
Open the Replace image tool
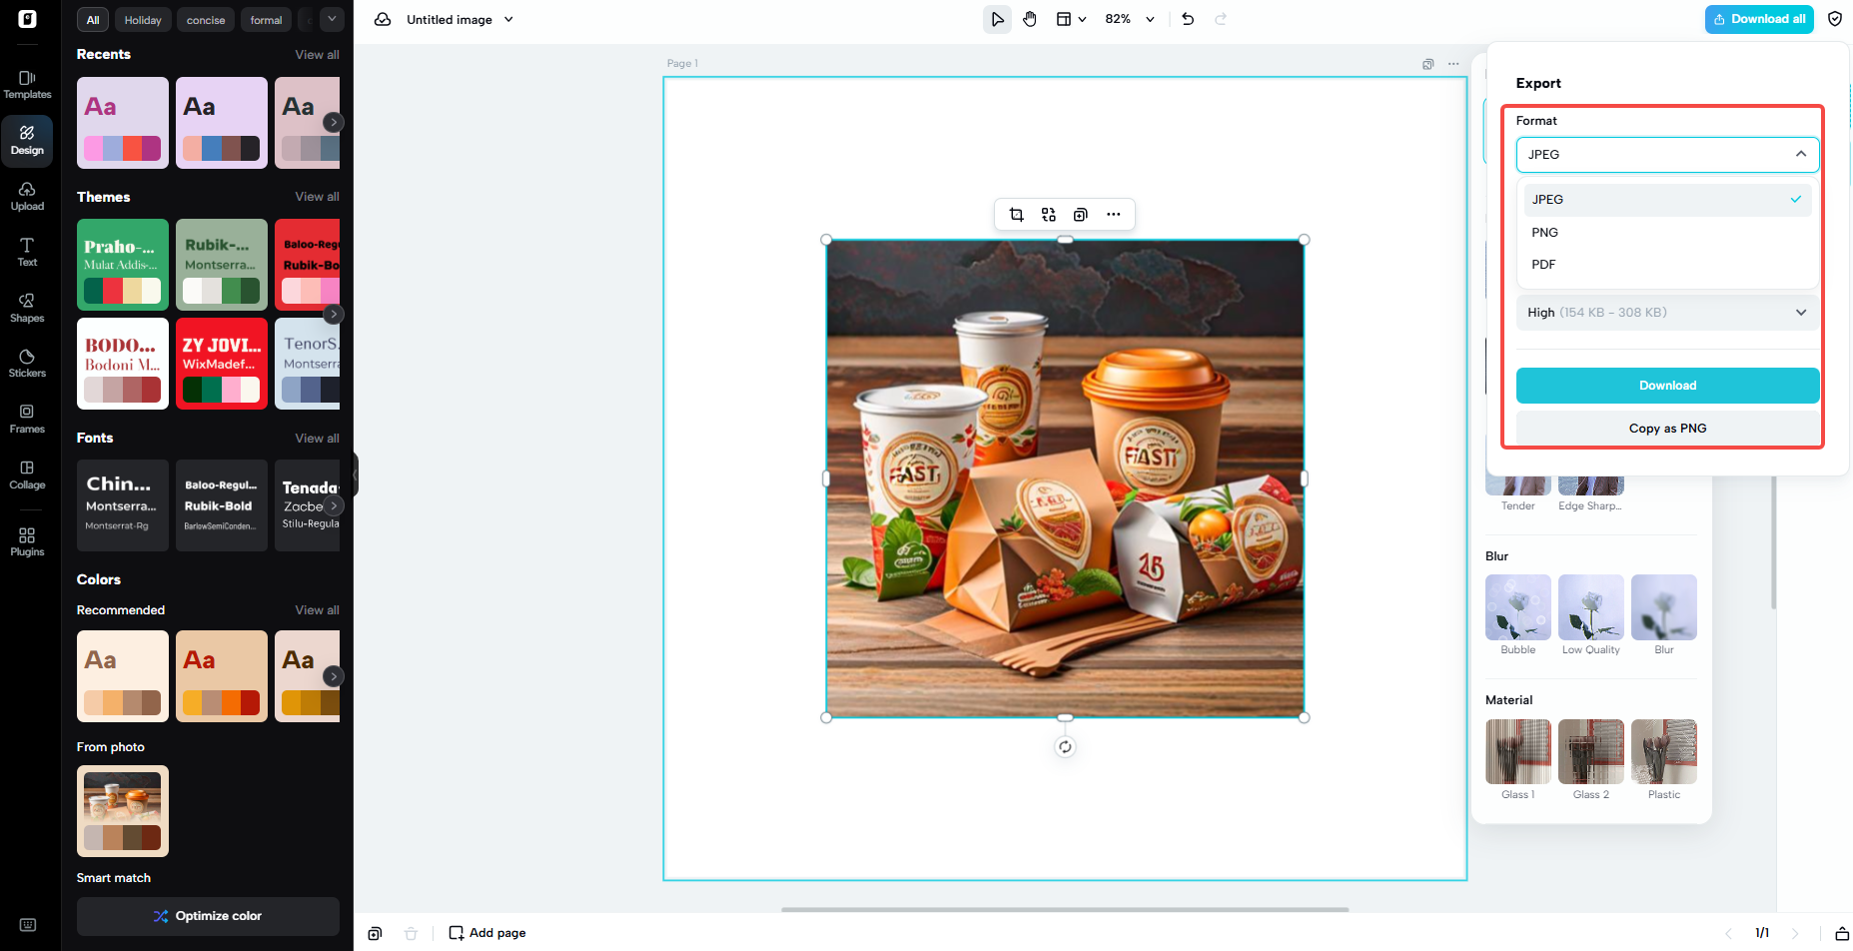click(1048, 214)
